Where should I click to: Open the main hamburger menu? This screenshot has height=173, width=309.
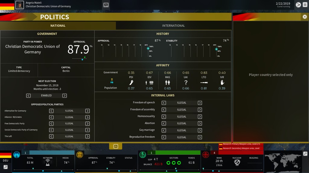coord(305,5)
